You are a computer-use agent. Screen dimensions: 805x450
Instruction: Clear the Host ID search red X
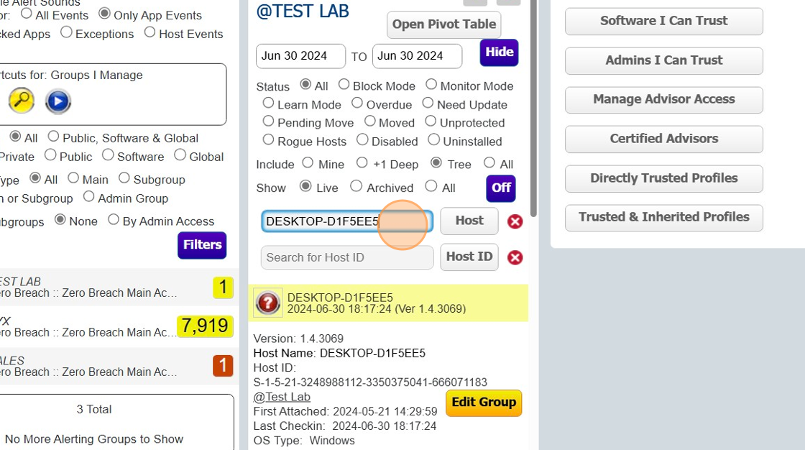pyautogui.click(x=515, y=257)
